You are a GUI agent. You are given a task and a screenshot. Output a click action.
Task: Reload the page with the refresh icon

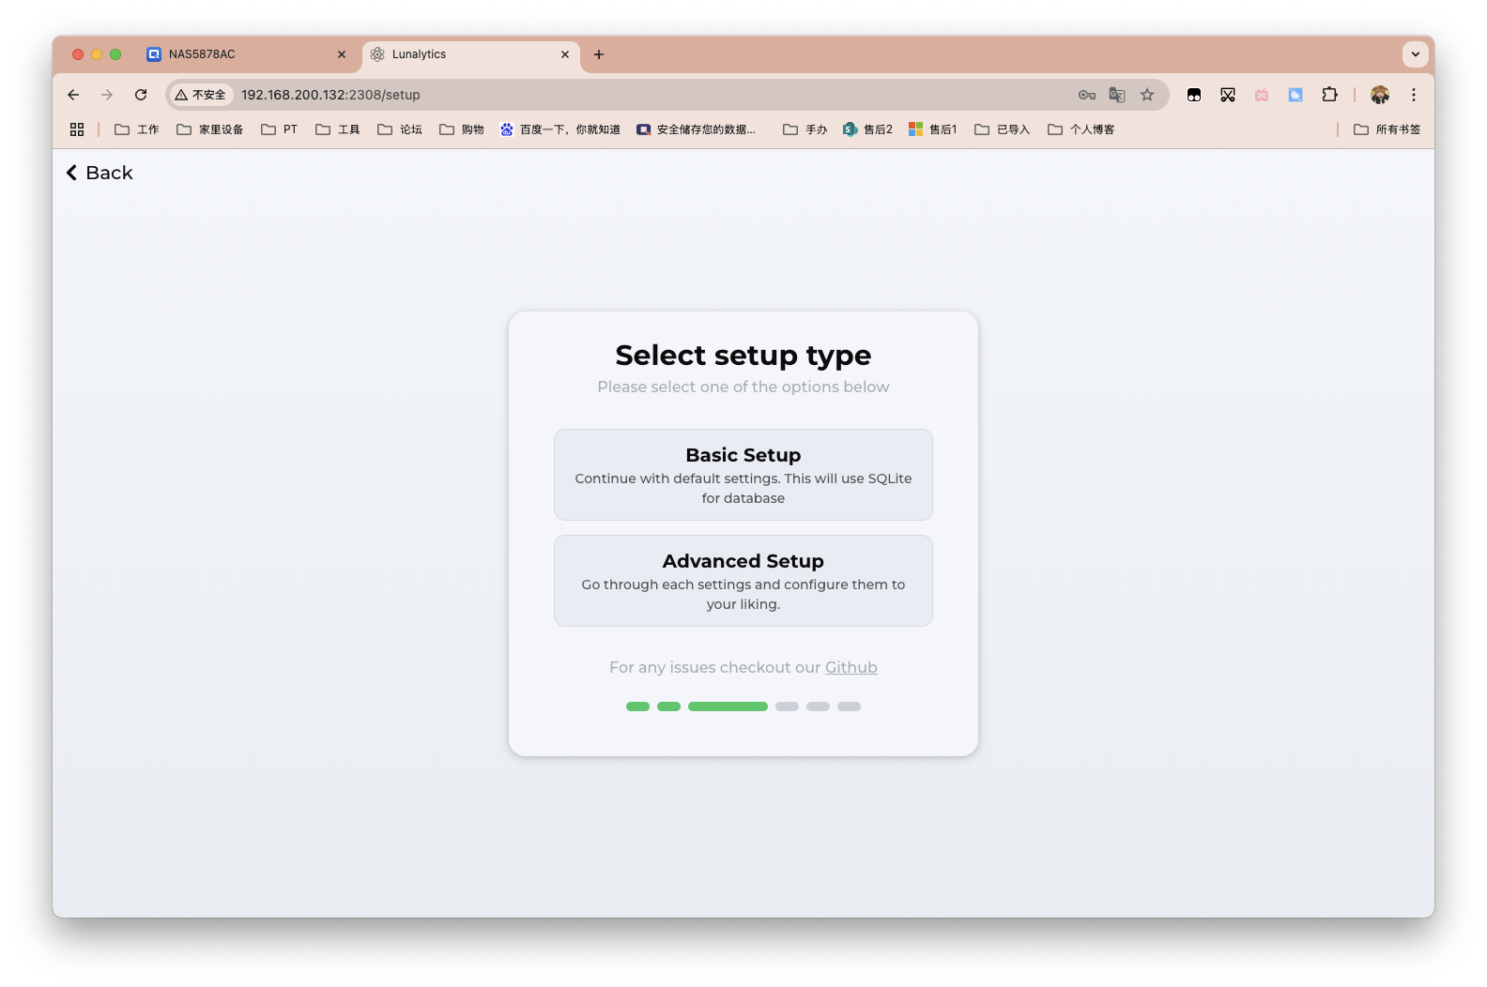click(x=141, y=95)
